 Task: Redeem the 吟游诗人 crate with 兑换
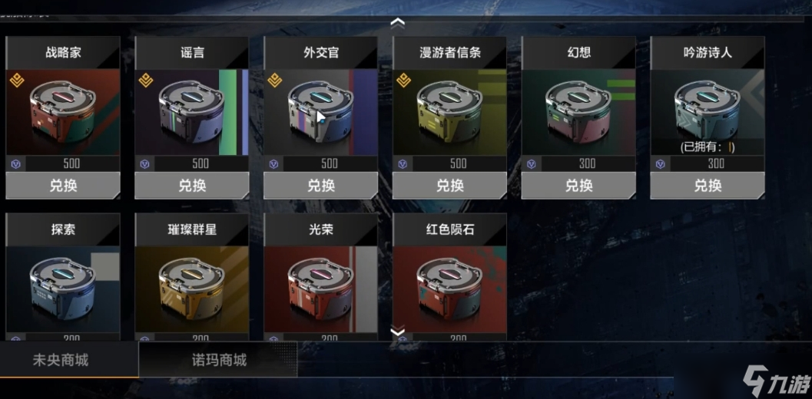click(x=708, y=186)
